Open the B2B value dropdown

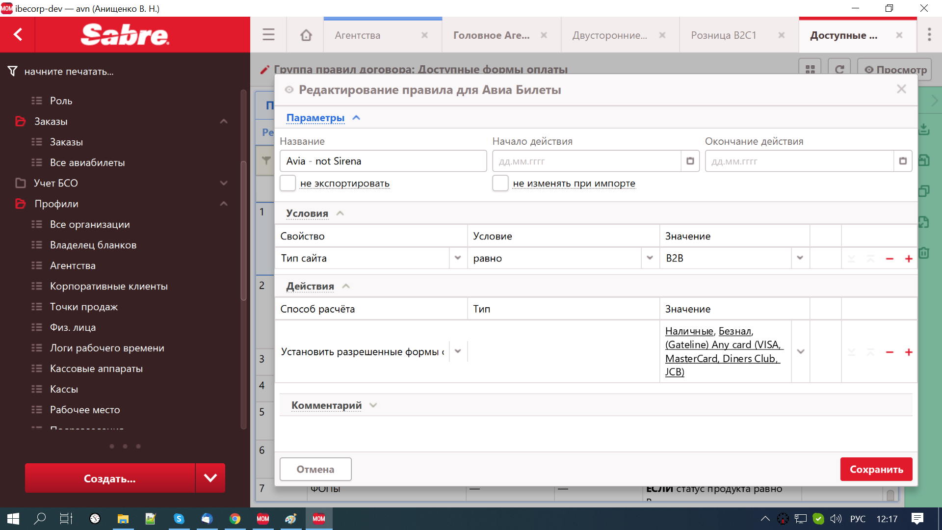click(x=800, y=258)
